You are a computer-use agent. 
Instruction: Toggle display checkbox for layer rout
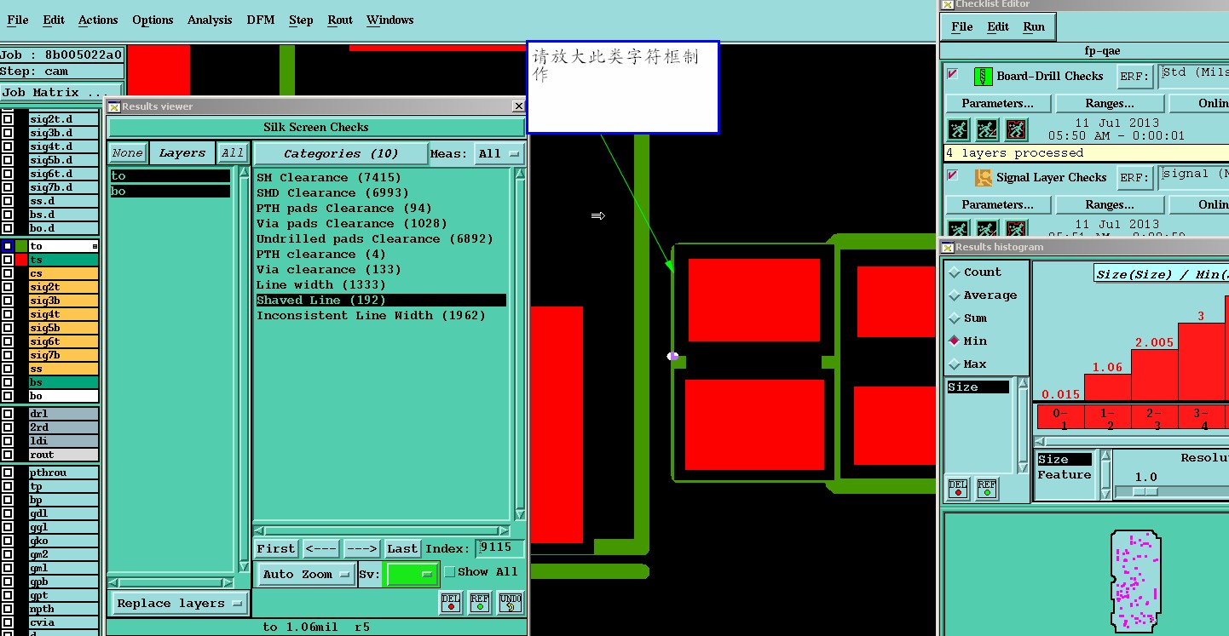[x=8, y=455]
